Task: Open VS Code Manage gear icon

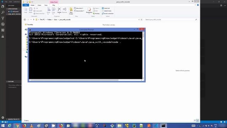Action: coord(3,117)
